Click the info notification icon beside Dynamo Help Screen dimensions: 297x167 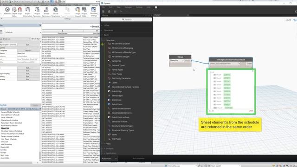pos(156,7)
